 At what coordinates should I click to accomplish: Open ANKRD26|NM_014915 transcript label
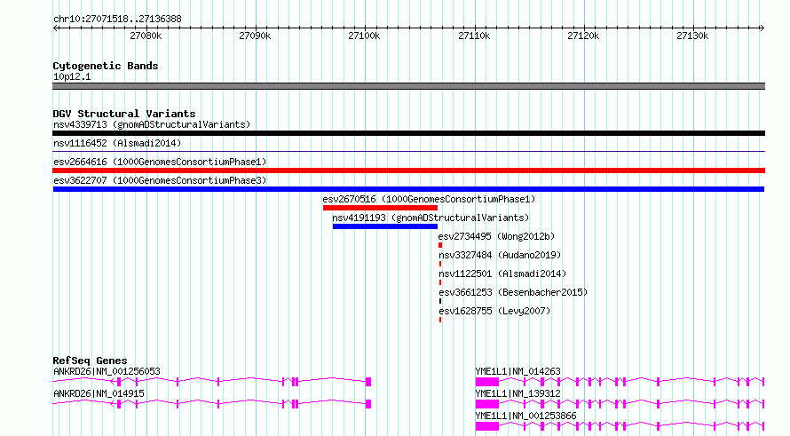tap(99, 393)
